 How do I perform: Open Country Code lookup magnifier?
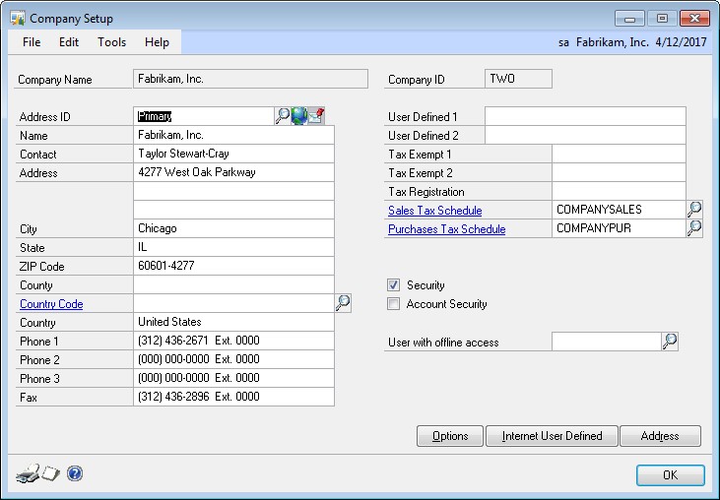pyautogui.click(x=343, y=303)
